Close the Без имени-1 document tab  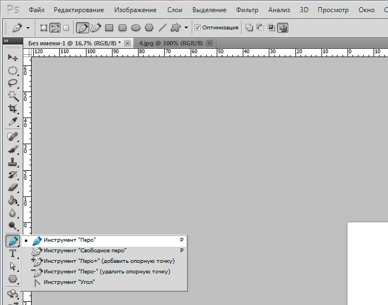127,43
